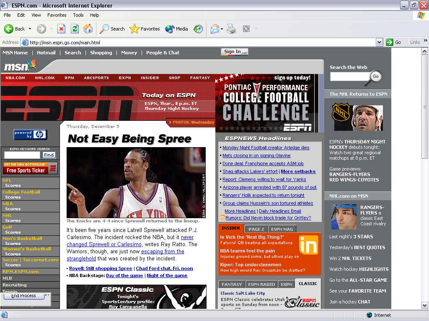This screenshot has height=321, width=429.
Task: Click the Stop loading icon
Action: point(61,29)
